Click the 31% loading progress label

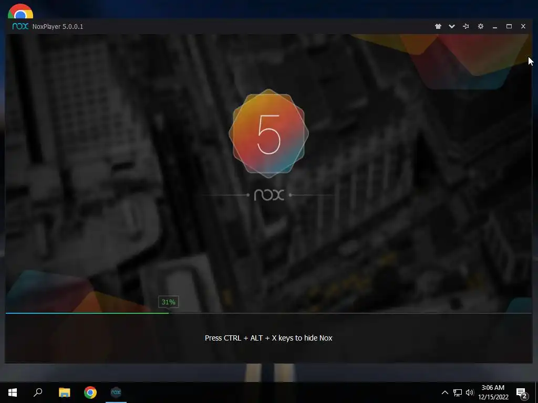click(x=169, y=302)
